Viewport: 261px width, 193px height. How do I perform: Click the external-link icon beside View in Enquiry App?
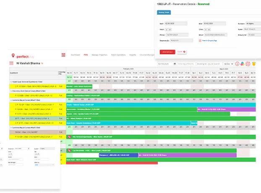point(200,41)
